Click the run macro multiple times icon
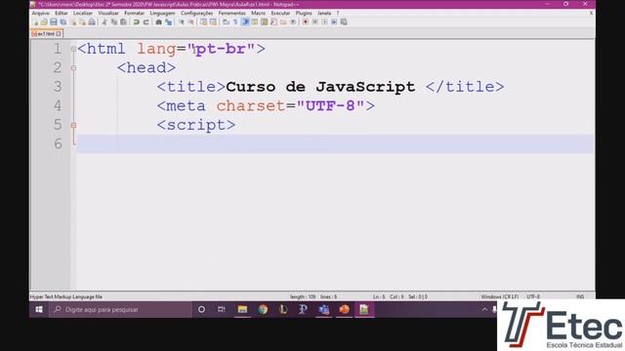Viewport: 625px width, 351px height. (334, 22)
